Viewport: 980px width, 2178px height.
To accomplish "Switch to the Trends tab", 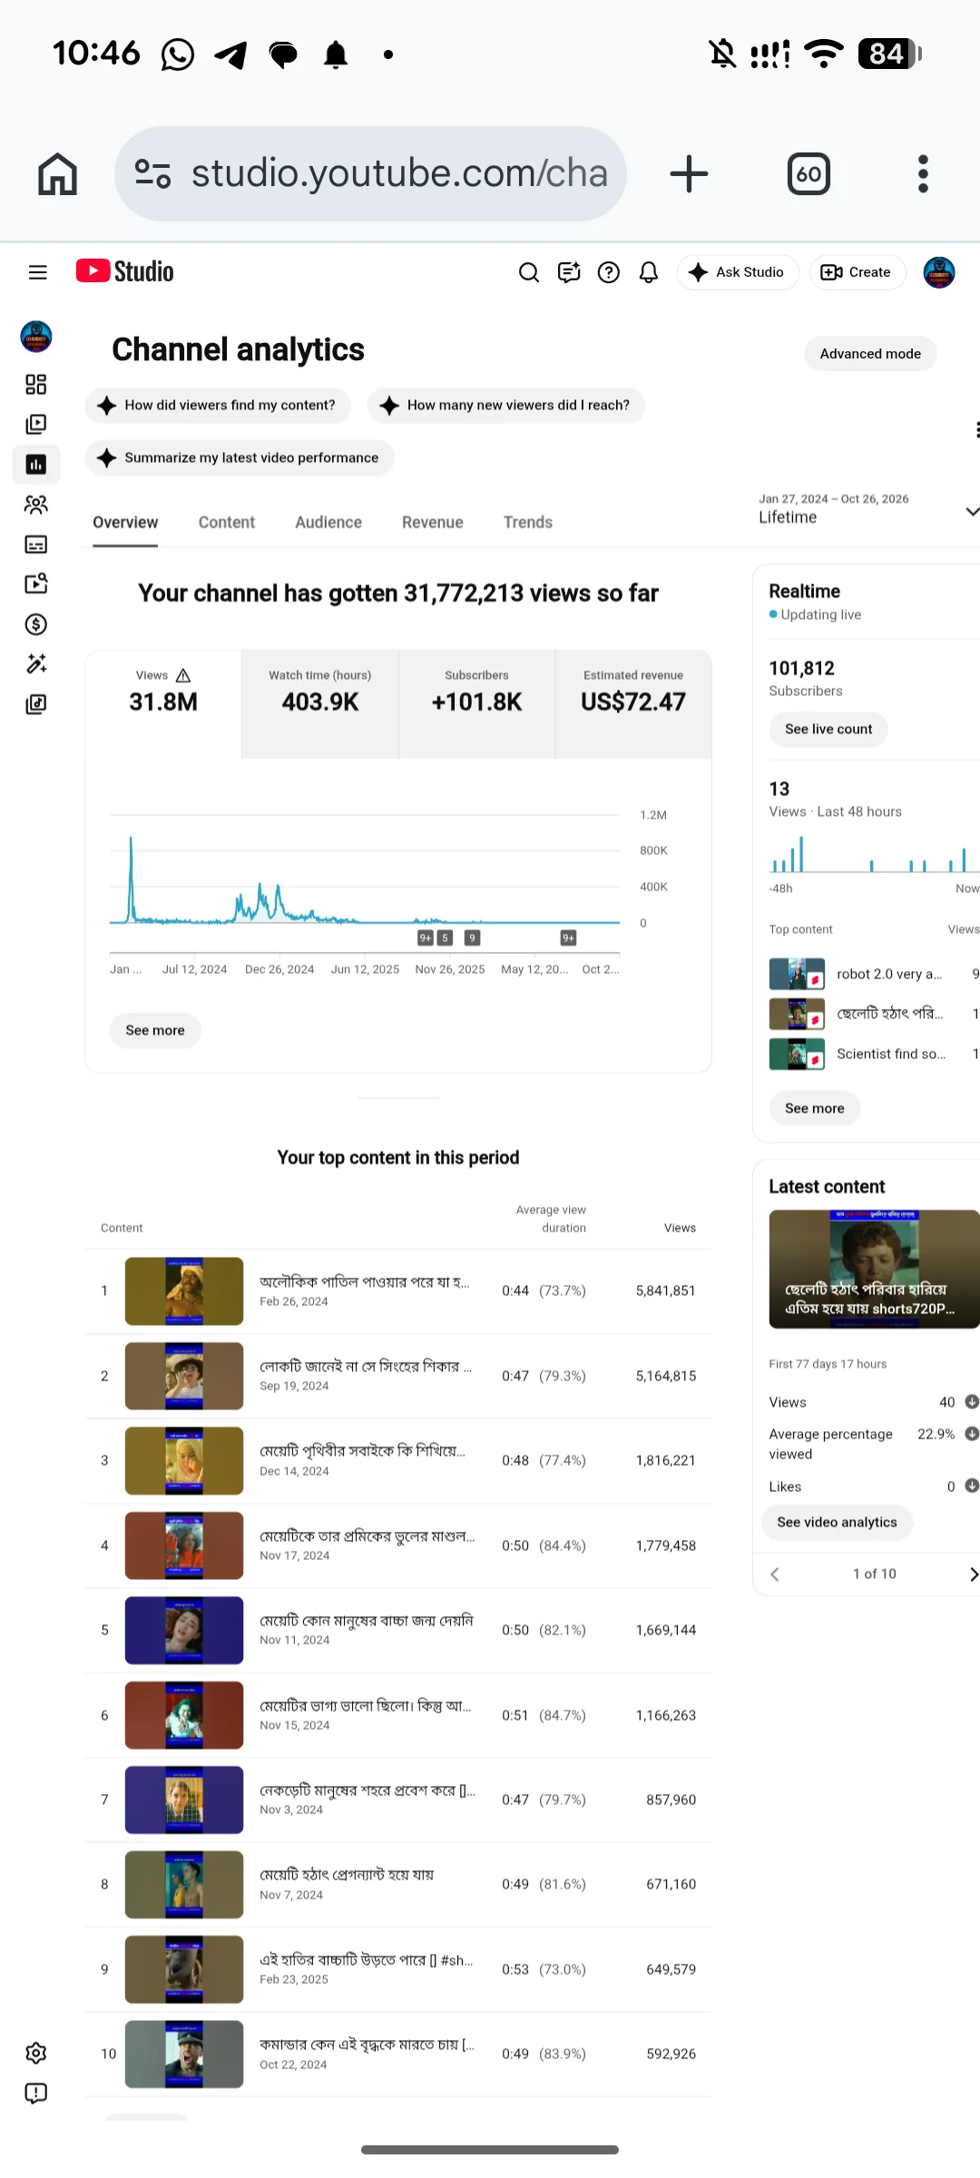I will [528, 523].
